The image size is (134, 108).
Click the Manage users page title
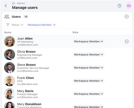point(25,8)
